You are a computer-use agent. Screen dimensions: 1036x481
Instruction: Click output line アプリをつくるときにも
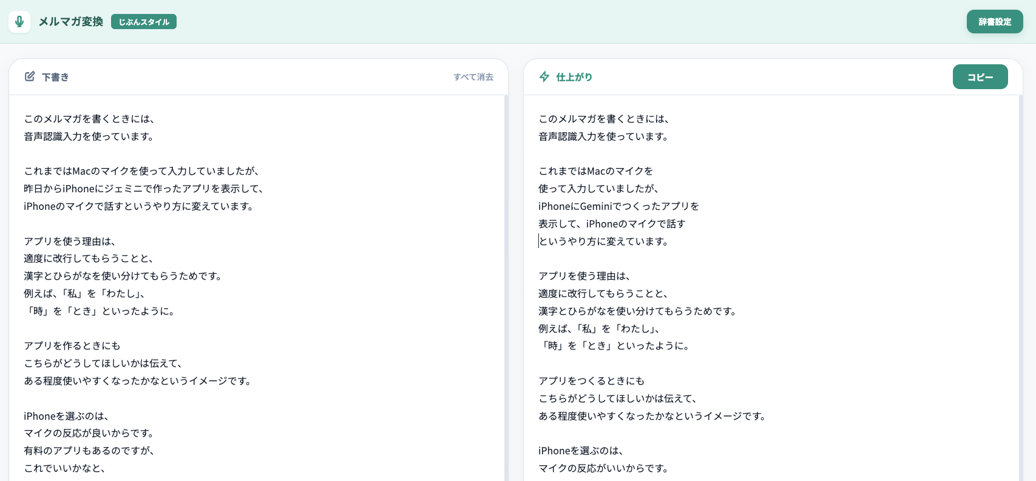coord(591,381)
